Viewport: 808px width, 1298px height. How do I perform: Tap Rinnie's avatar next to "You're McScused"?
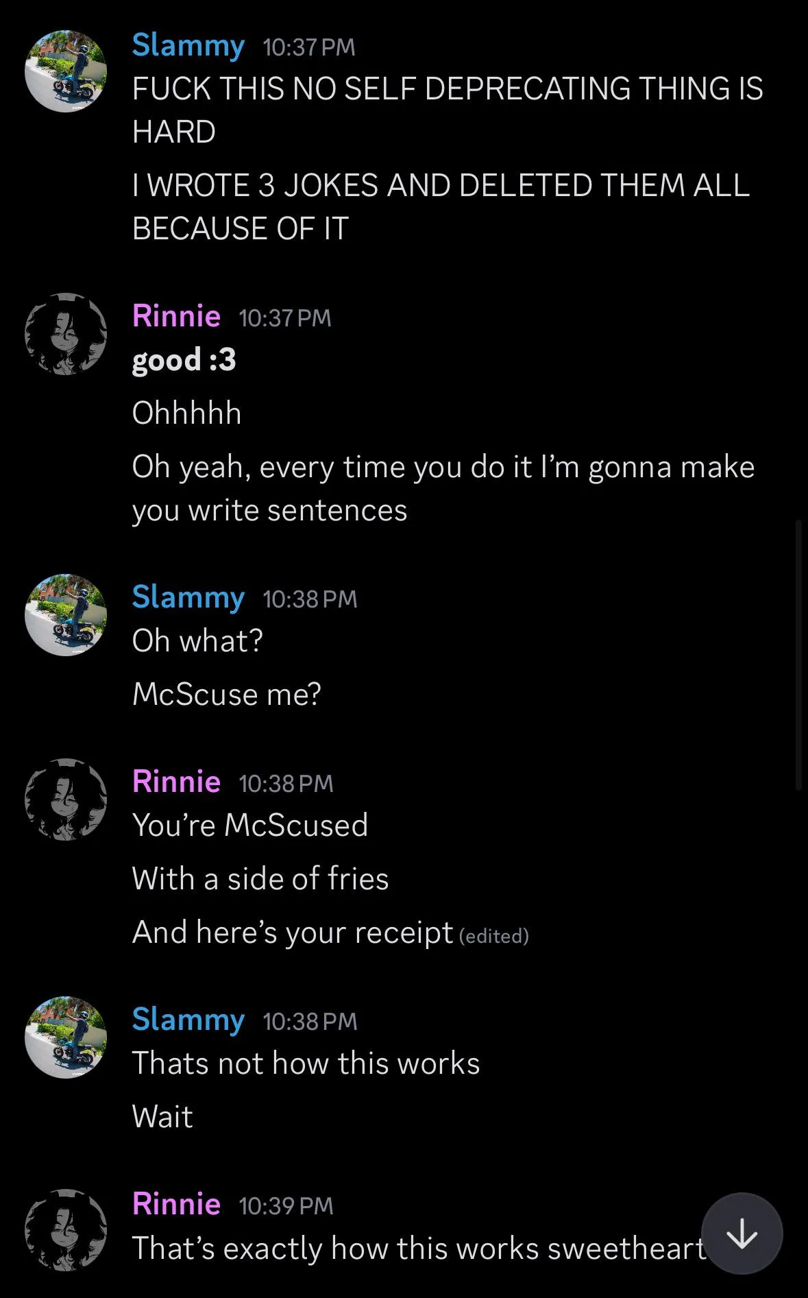click(66, 800)
